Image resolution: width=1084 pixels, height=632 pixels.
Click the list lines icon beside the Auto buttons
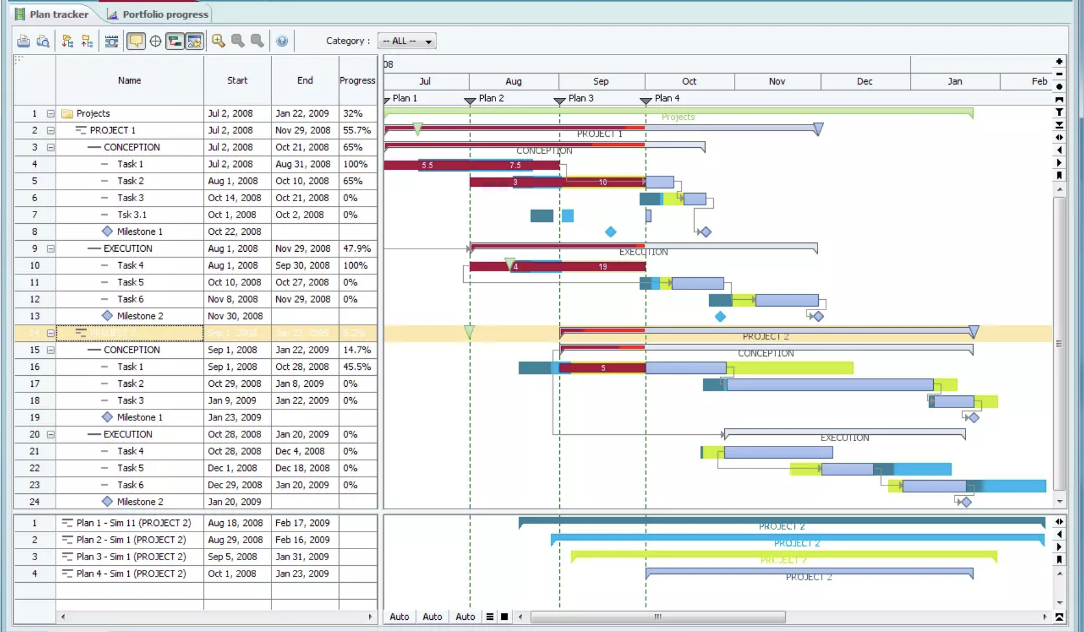pos(490,617)
